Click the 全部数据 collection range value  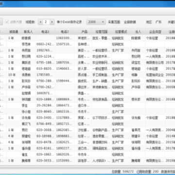[130, 22]
